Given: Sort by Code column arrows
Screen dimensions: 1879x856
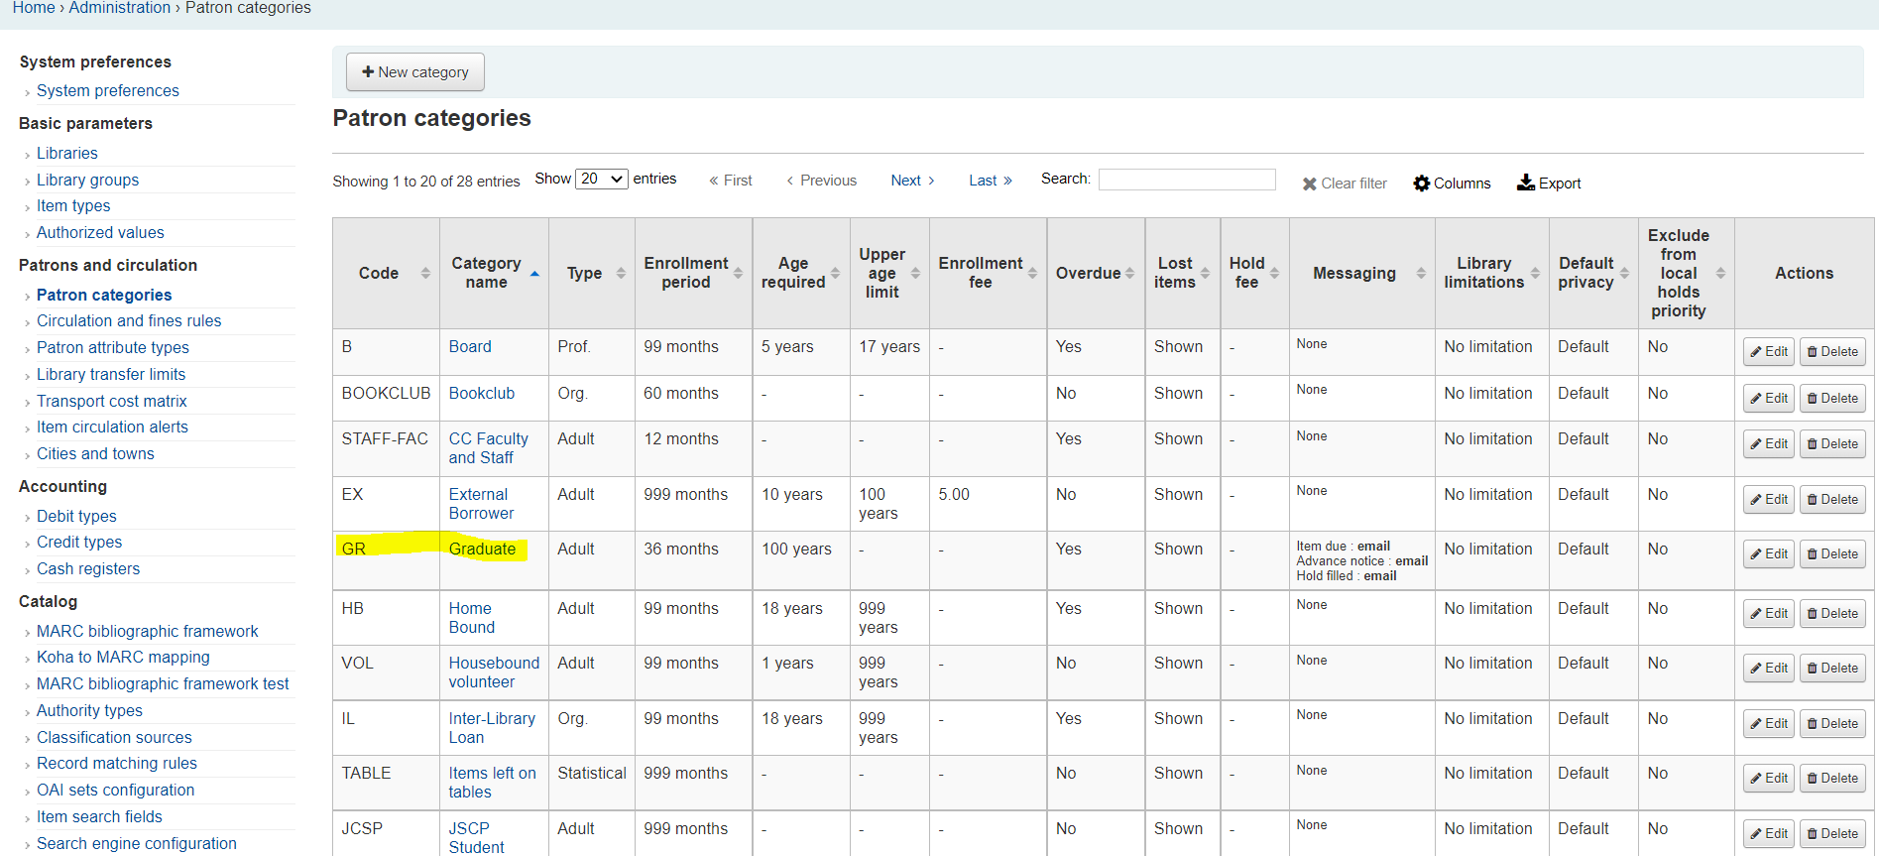Looking at the screenshot, I should point(425,273).
